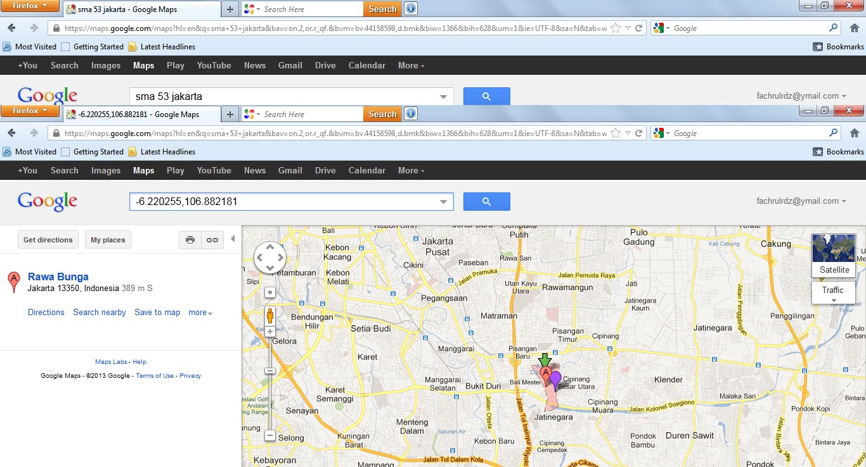
Task: Click blue search button in upper window
Action: tap(487, 97)
